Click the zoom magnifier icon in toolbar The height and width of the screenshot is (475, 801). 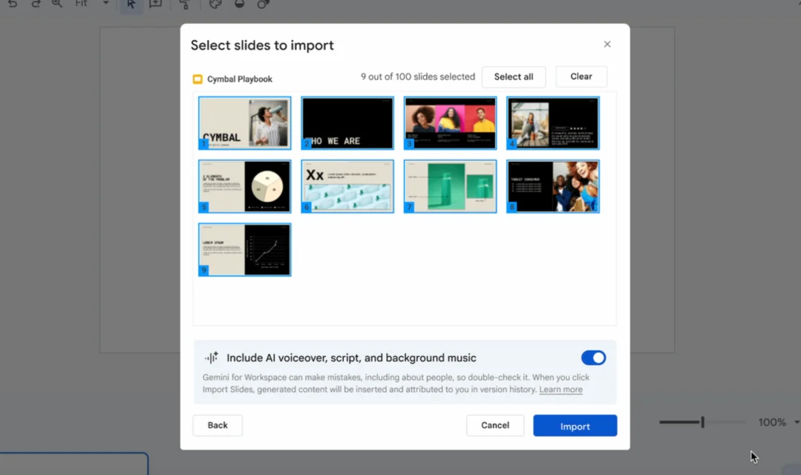pos(57,4)
